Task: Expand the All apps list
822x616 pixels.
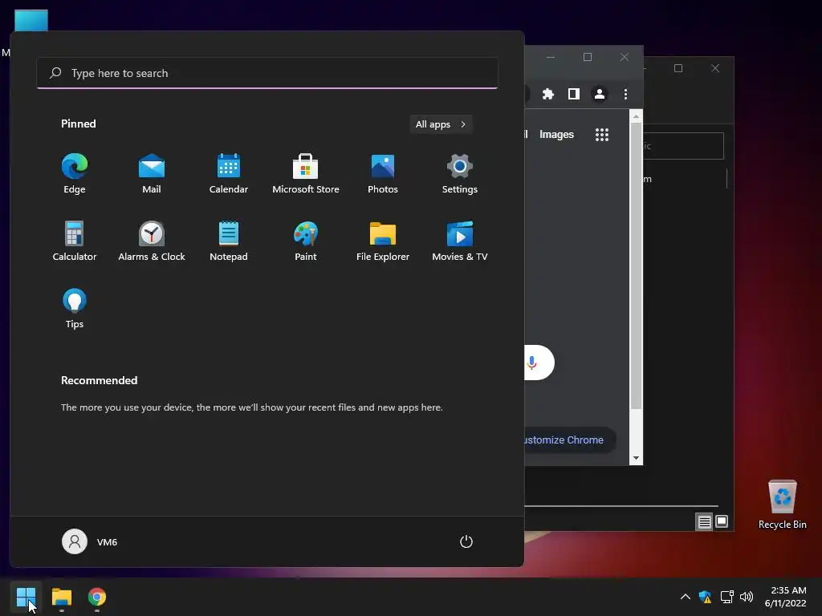Action: coord(441,124)
